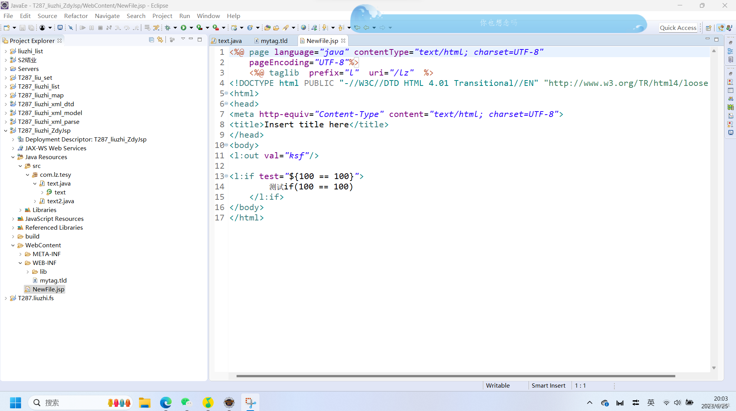
Task: Toggle the fold marker at line 10 body
Action: click(x=227, y=145)
